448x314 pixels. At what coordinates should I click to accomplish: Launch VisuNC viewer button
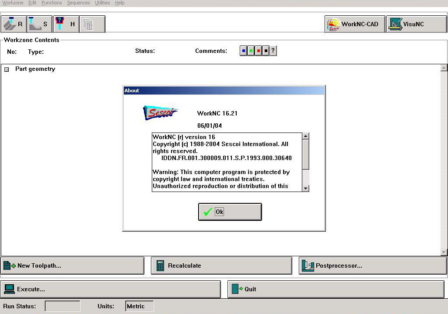416,24
